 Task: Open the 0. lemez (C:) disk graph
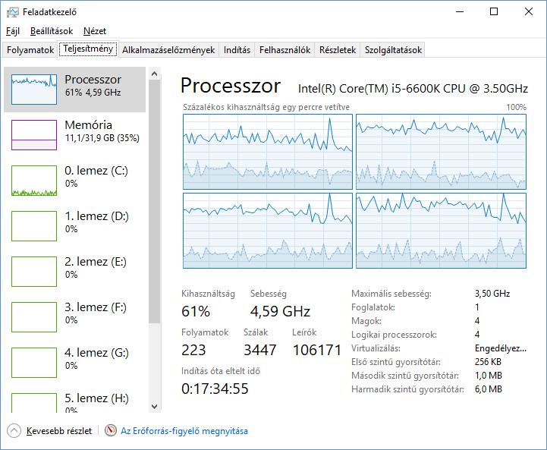[34, 181]
